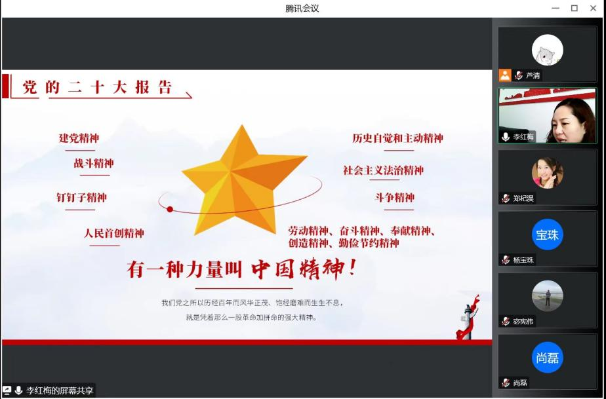Click the muted microphone icon next to 芦清
606x399 pixels.
[x=519, y=75]
